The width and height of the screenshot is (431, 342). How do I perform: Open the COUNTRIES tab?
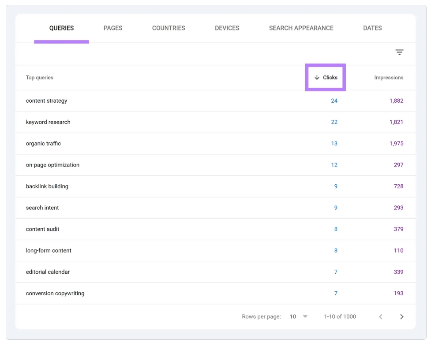click(x=169, y=28)
